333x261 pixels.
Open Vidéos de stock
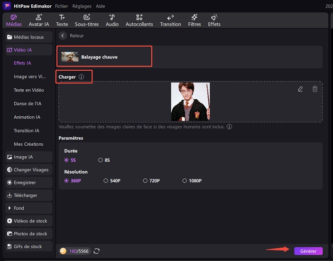point(29,221)
